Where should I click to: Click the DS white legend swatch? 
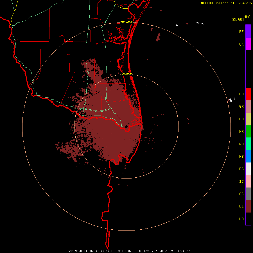click(x=248, y=169)
